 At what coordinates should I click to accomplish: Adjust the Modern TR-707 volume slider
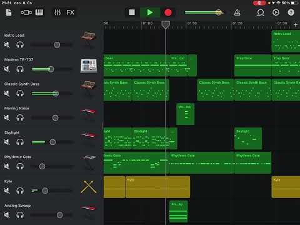(x=51, y=69)
